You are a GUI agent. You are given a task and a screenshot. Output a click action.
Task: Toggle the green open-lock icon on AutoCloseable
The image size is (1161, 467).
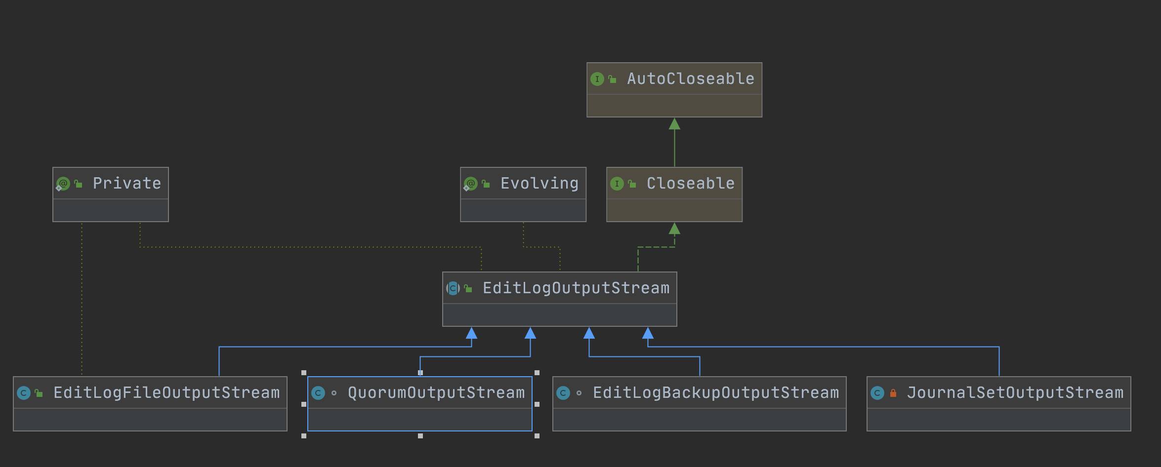click(x=613, y=78)
